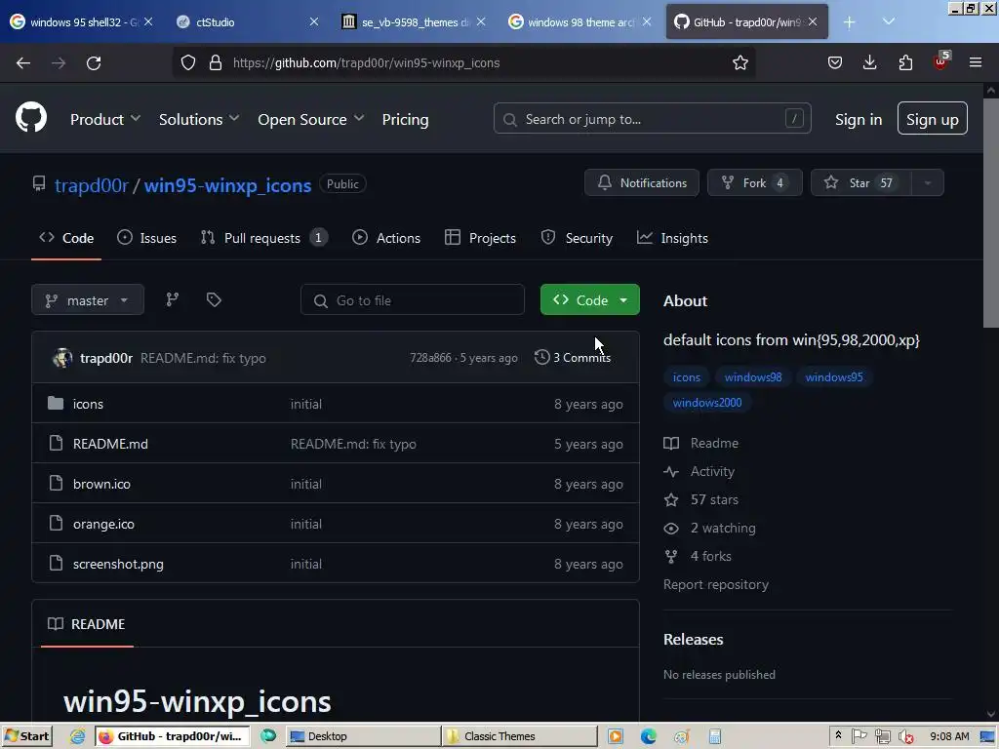
Task: Open orange.ico file
Action: (x=103, y=524)
